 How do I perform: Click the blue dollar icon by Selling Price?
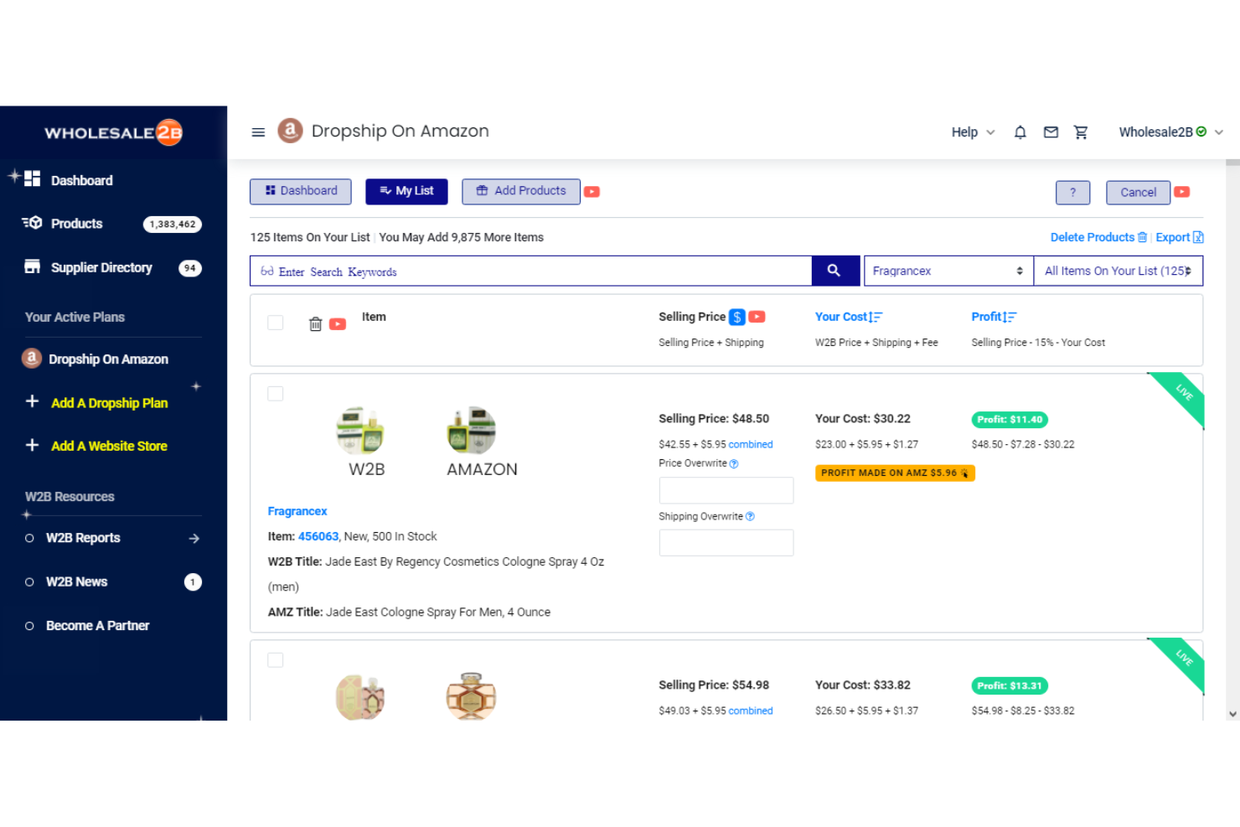(x=737, y=317)
